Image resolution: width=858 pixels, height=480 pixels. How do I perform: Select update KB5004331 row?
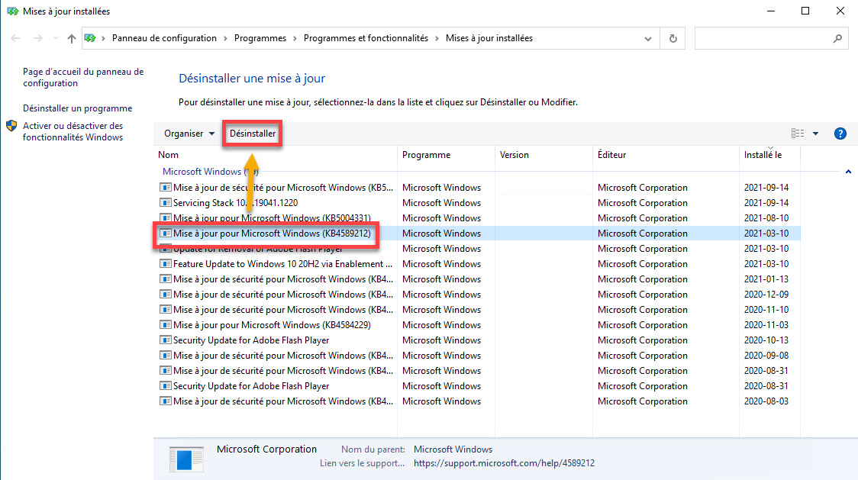[x=476, y=218]
